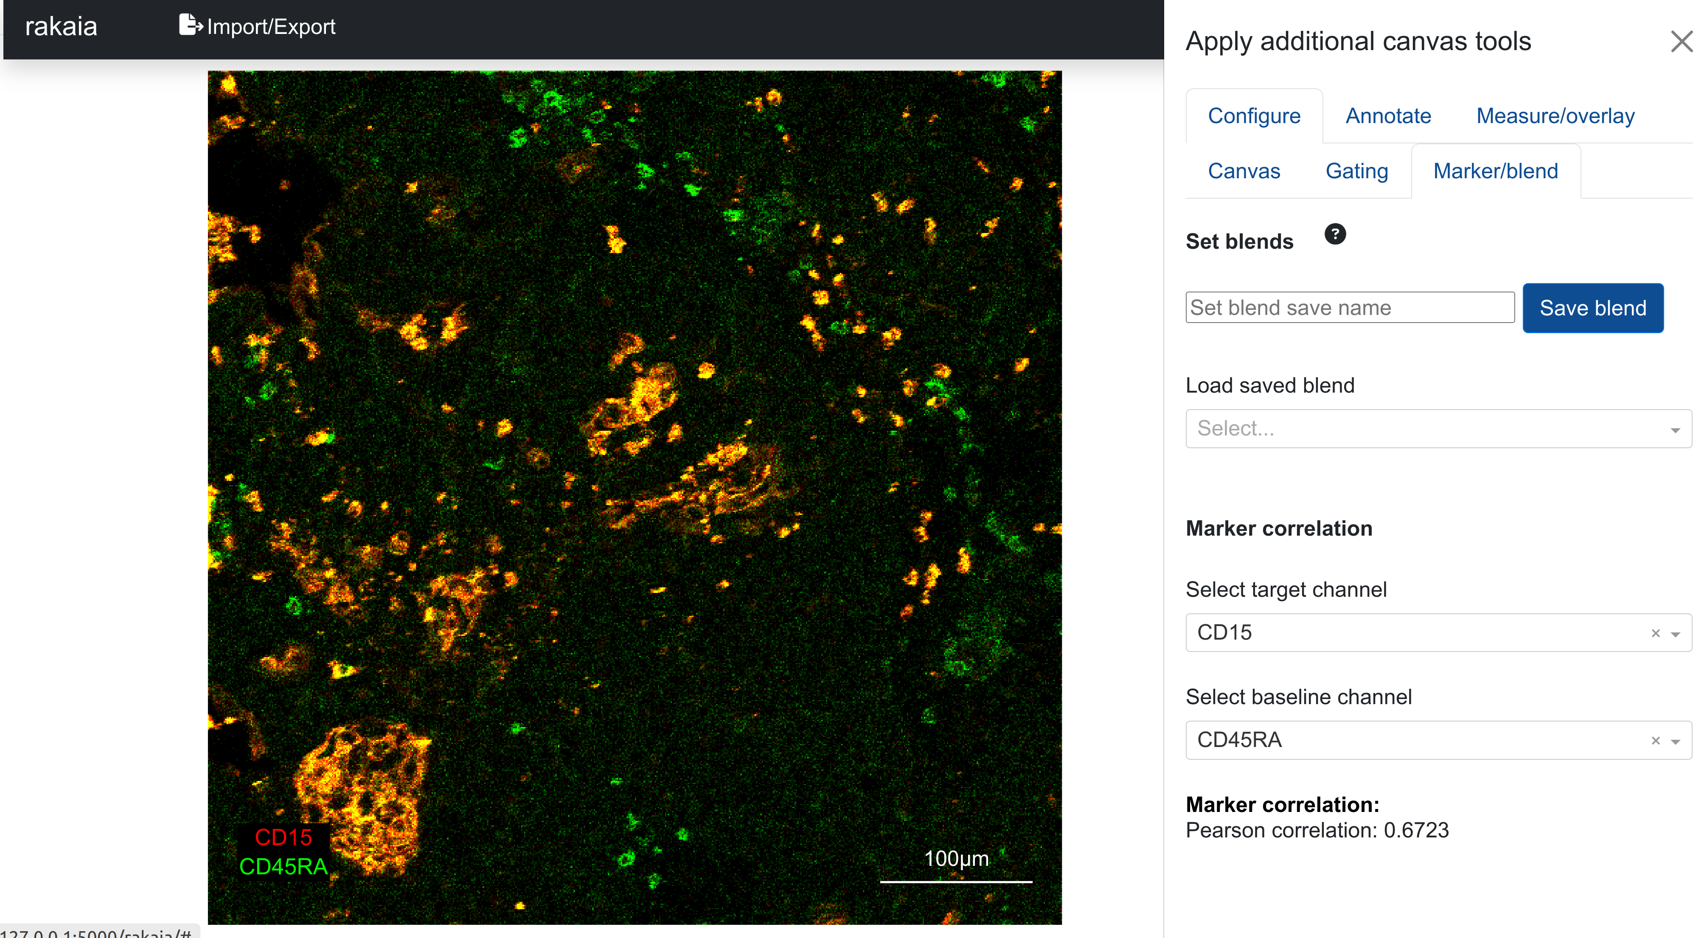Open the Import/Export menu

click(270, 26)
